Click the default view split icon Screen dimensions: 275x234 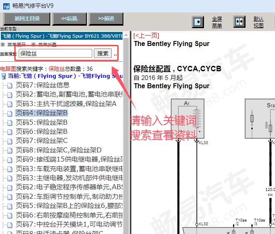(x=239, y=22)
